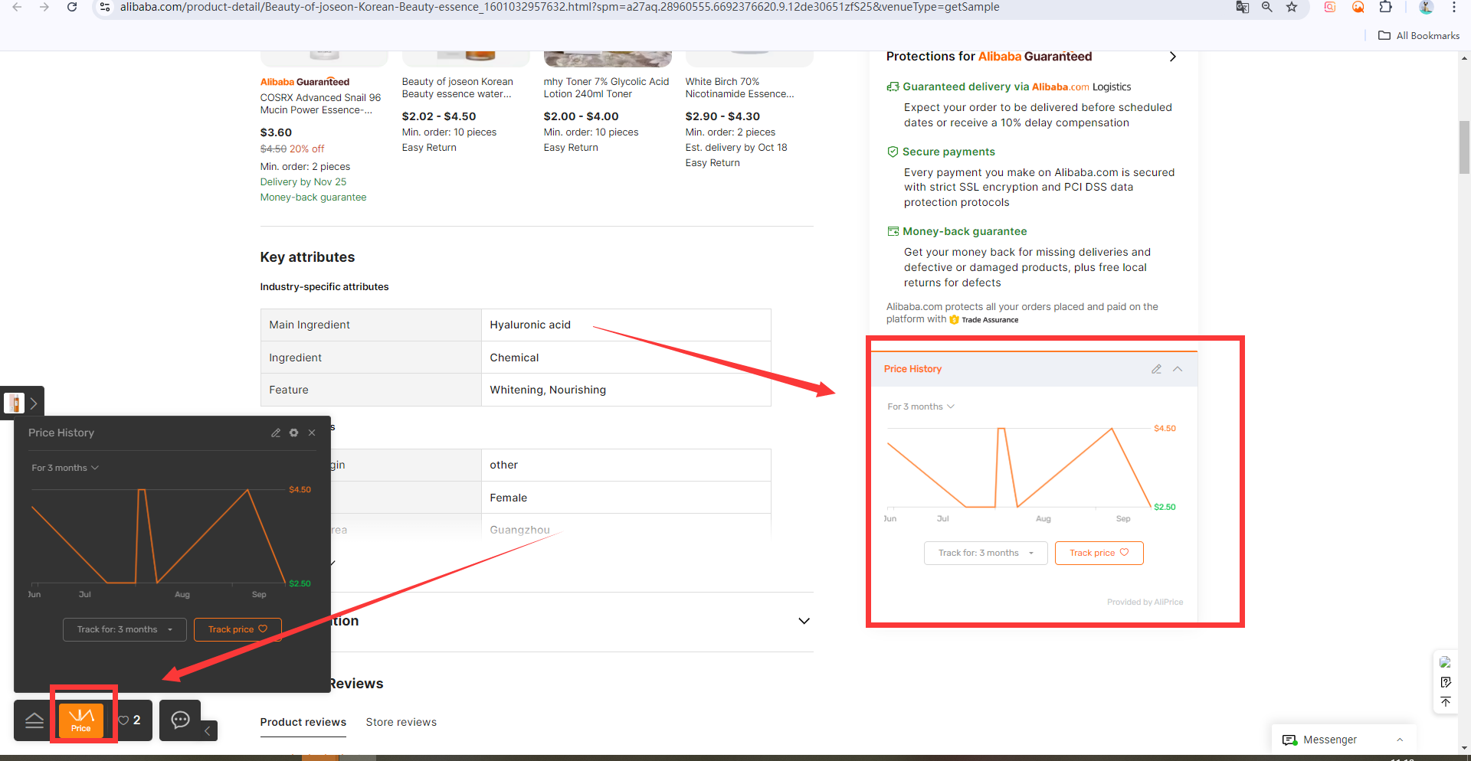Click 'Secure payments' heading
Viewport: 1471px width, 761px height.
pyautogui.click(x=948, y=152)
